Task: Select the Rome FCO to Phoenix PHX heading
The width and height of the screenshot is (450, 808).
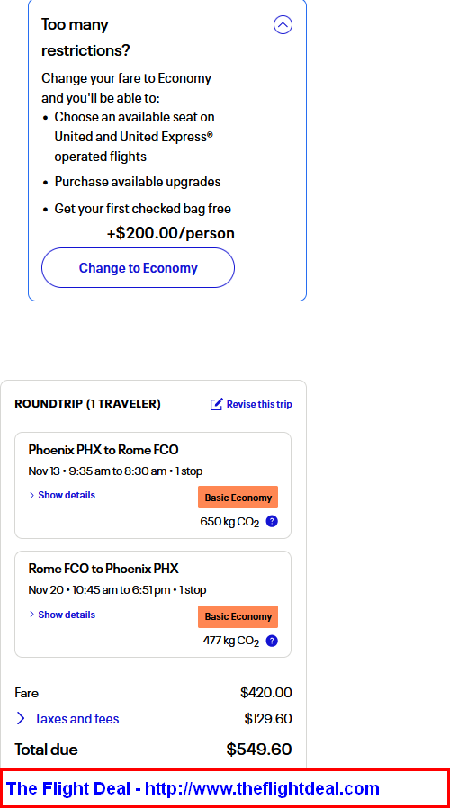Action: pyautogui.click(x=103, y=569)
